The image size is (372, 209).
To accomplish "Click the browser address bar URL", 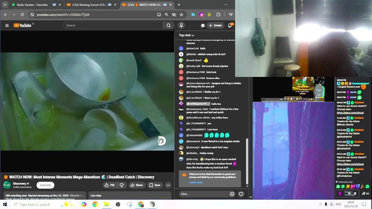I will (63, 15).
